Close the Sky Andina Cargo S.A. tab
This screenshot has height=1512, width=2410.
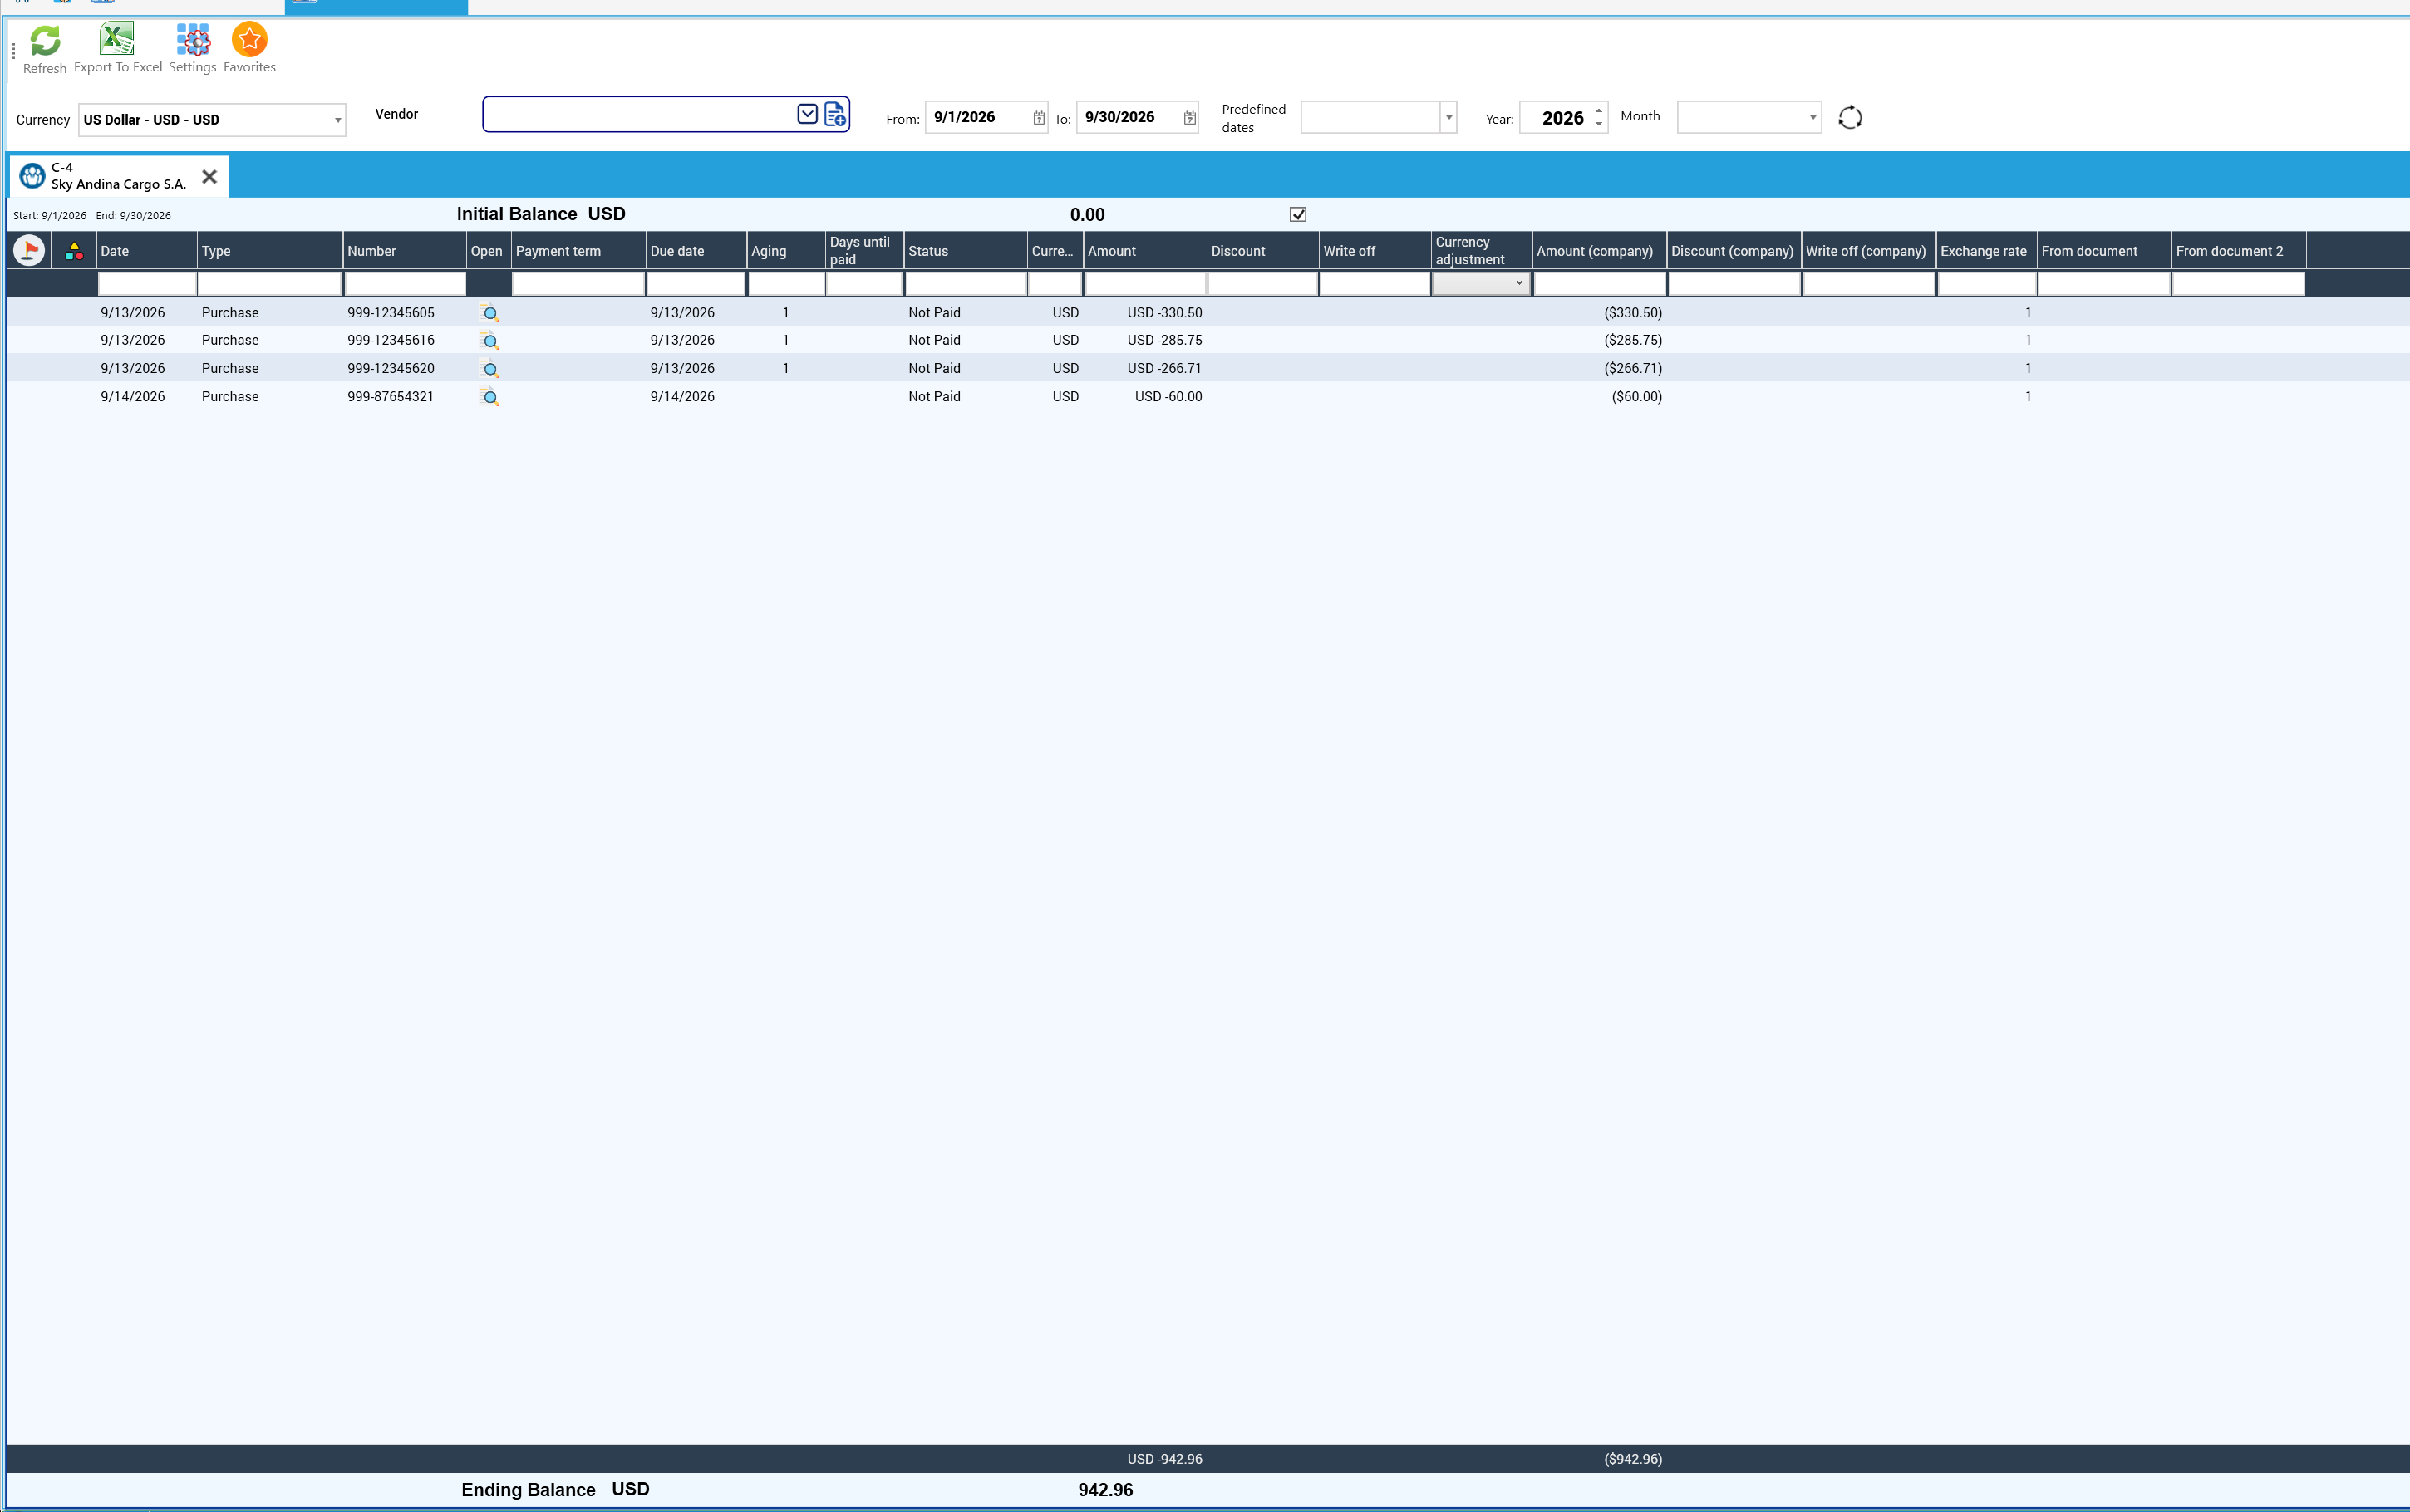(209, 177)
